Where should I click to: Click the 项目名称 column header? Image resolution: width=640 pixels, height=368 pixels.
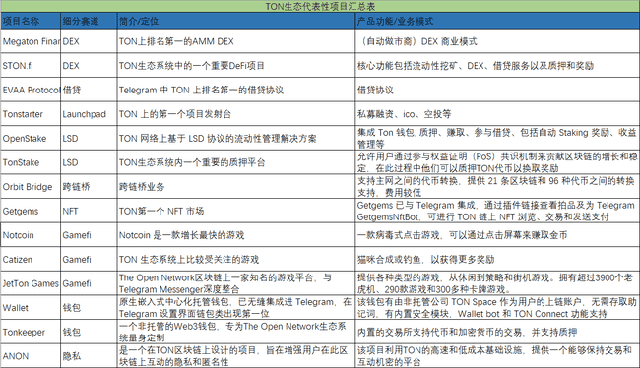[31, 21]
